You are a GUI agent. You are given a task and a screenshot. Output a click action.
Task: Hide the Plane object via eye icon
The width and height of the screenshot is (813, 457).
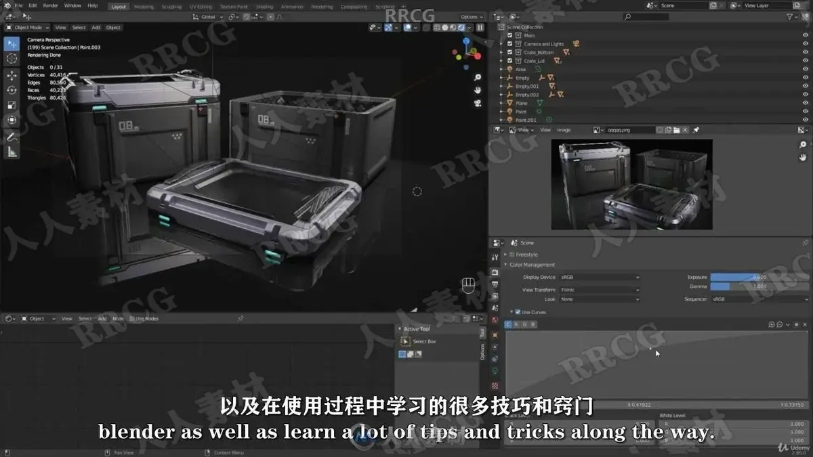coord(806,103)
